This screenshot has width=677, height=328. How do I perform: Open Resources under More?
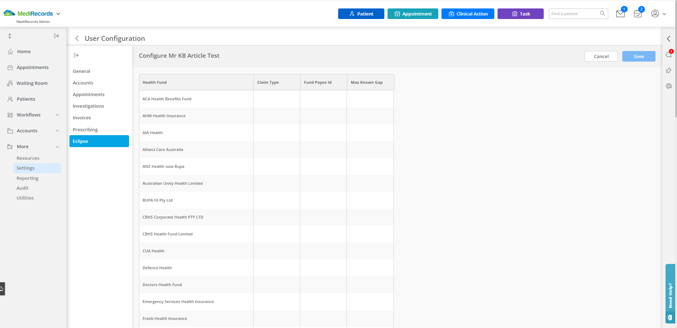(x=28, y=158)
